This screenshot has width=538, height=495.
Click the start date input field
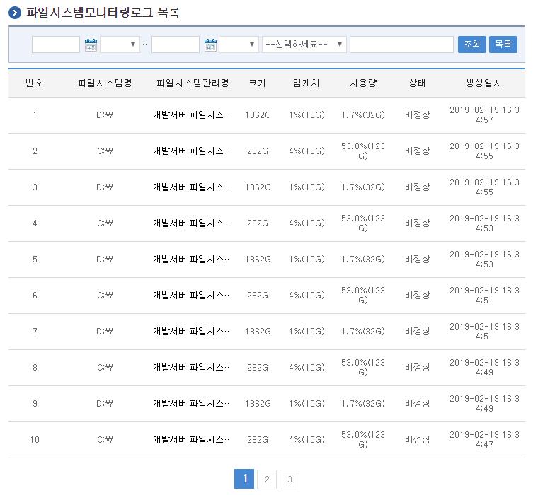56,45
